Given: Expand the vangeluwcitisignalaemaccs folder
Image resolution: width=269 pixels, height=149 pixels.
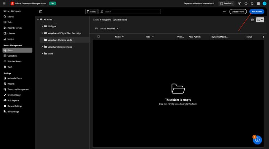Looking at the screenshot, I should point(42,47).
